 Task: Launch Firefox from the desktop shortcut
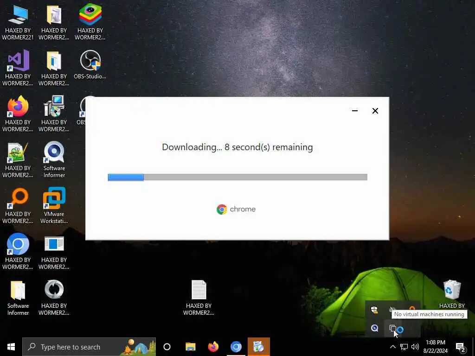pos(18,106)
